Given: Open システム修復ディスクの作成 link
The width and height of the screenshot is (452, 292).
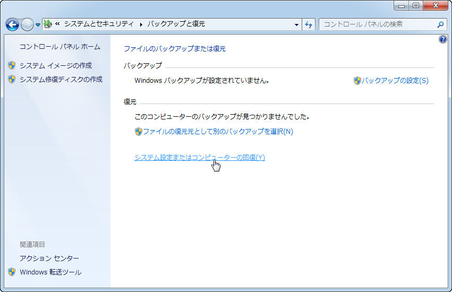Looking at the screenshot, I should click(61, 79).
